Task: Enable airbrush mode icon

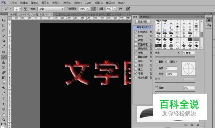Action: pos(121,9)
